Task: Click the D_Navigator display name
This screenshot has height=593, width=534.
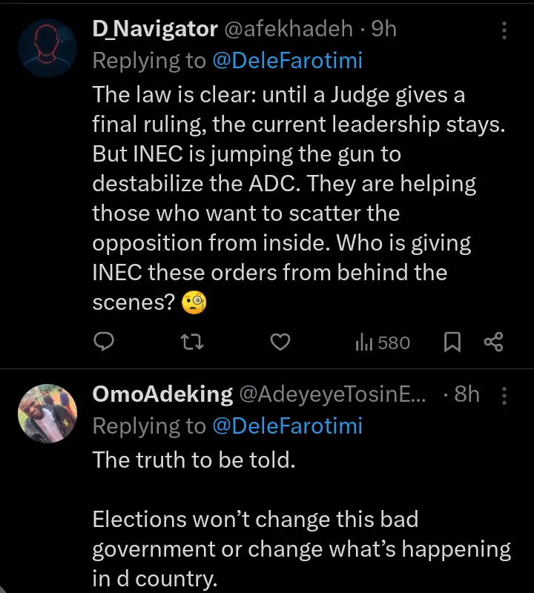Action: (154, 29)
